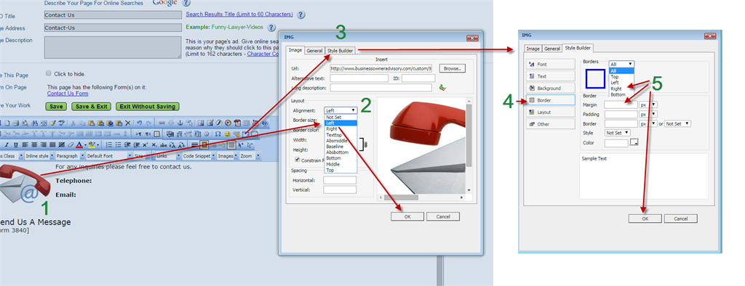The width and height of the screenshot is (745, 286).
Task: Click the Underline formatting icon
Action: pos(16,144)
